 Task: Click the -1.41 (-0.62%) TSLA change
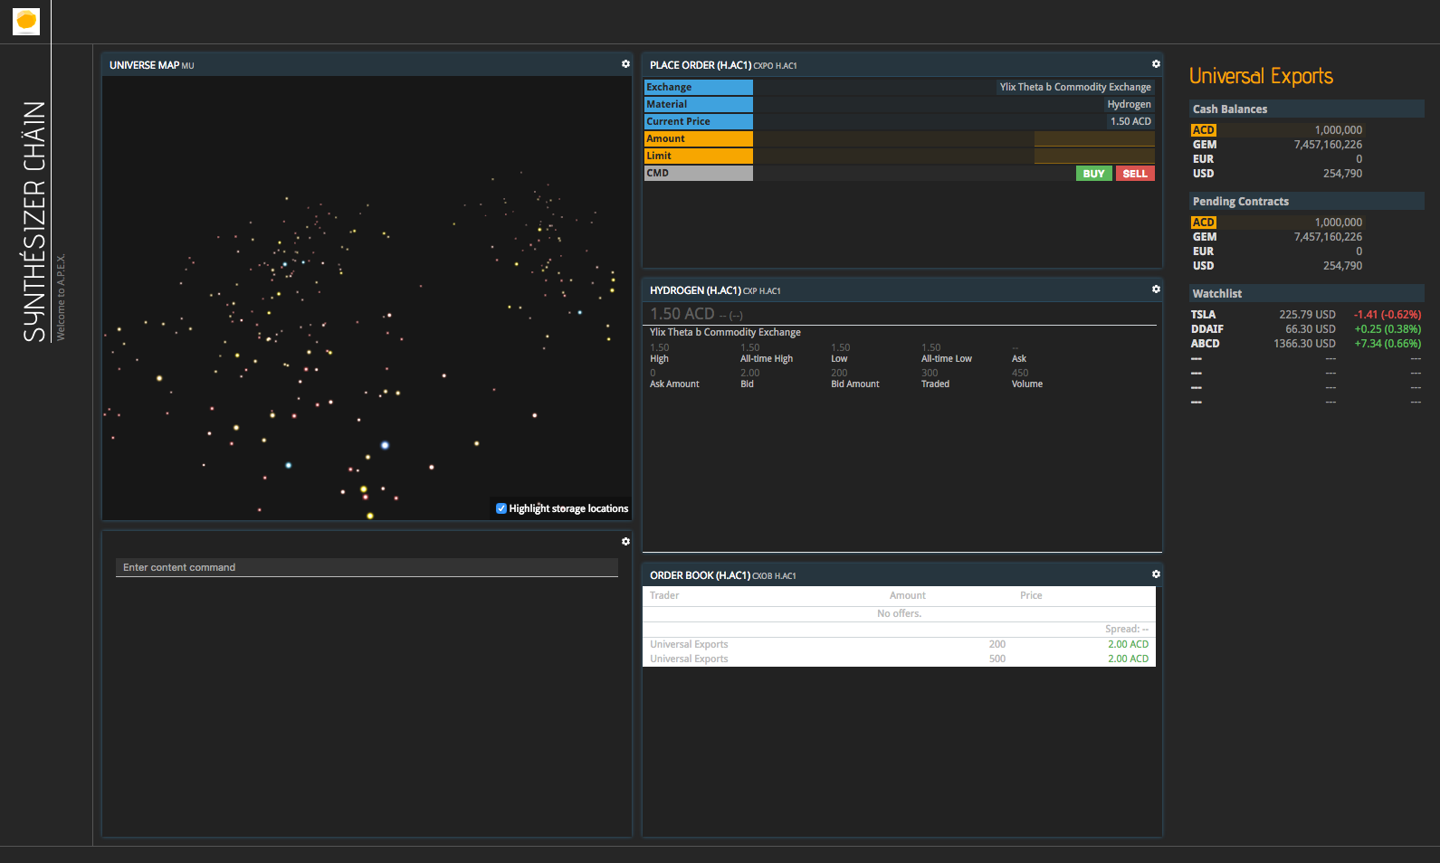pyautogui.click(x=1387, y=315)
